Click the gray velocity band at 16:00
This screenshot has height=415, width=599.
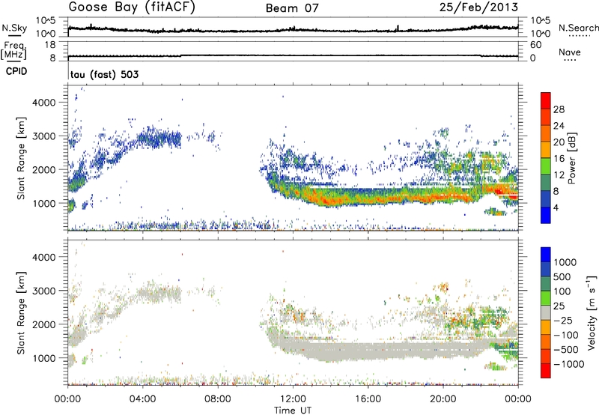[368, 351]
